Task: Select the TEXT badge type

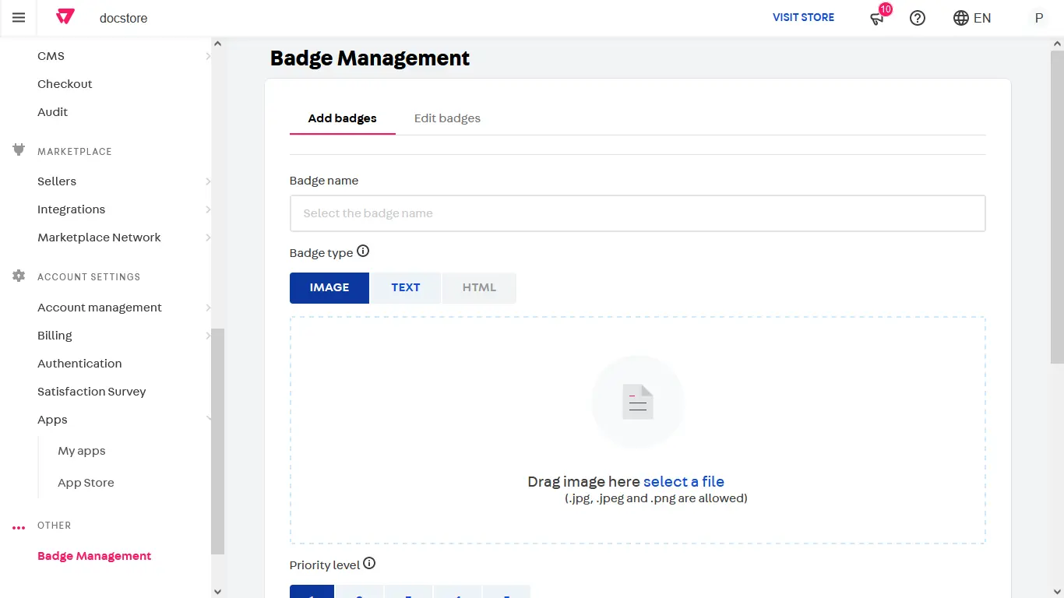Action: tap(406, 287)
